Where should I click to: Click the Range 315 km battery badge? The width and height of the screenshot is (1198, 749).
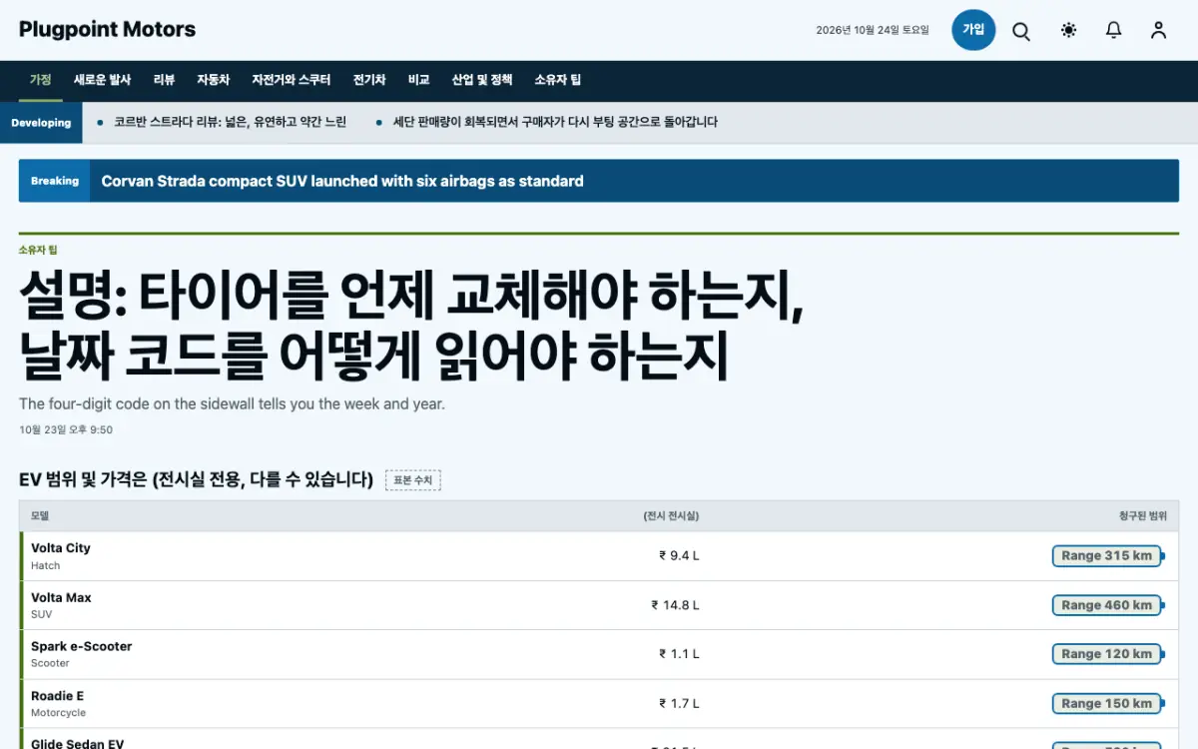point(1107,555)
